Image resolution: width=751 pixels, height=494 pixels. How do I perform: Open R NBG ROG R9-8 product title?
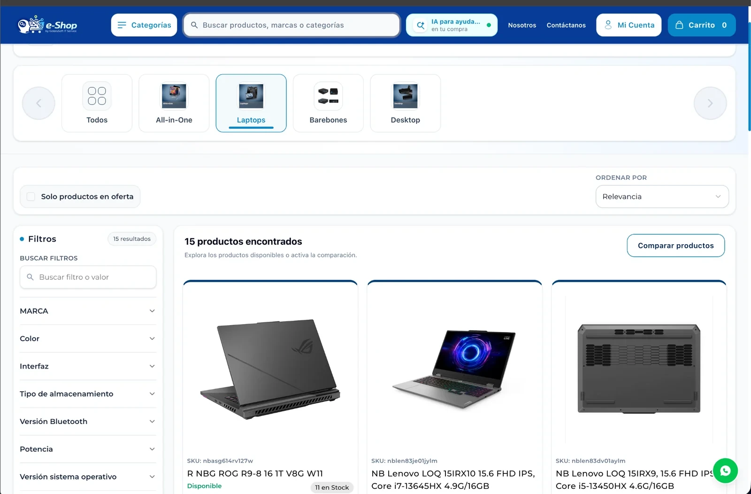click(255, 473)
